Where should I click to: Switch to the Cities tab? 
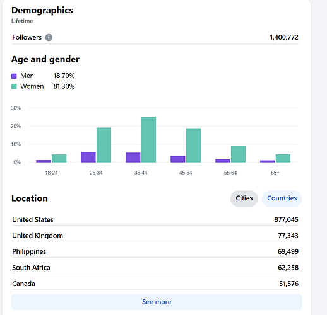coord(244,198)
